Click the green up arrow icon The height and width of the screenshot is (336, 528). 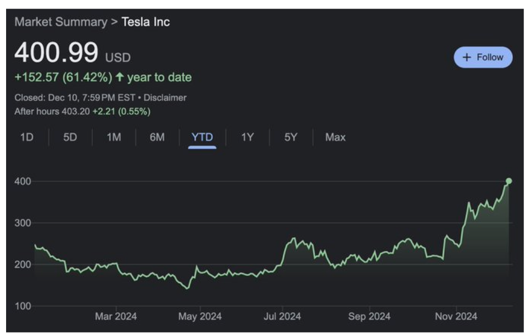pyautogui.click(x=120, y=78)
